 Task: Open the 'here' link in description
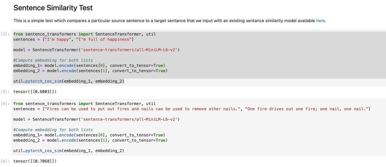pos(320,21)
